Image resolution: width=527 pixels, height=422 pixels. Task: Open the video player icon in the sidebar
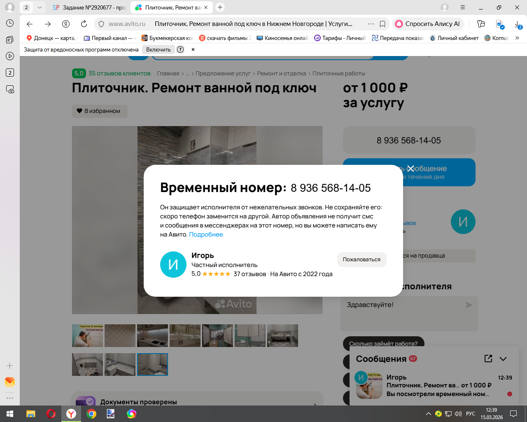click(x=10, y=56)
